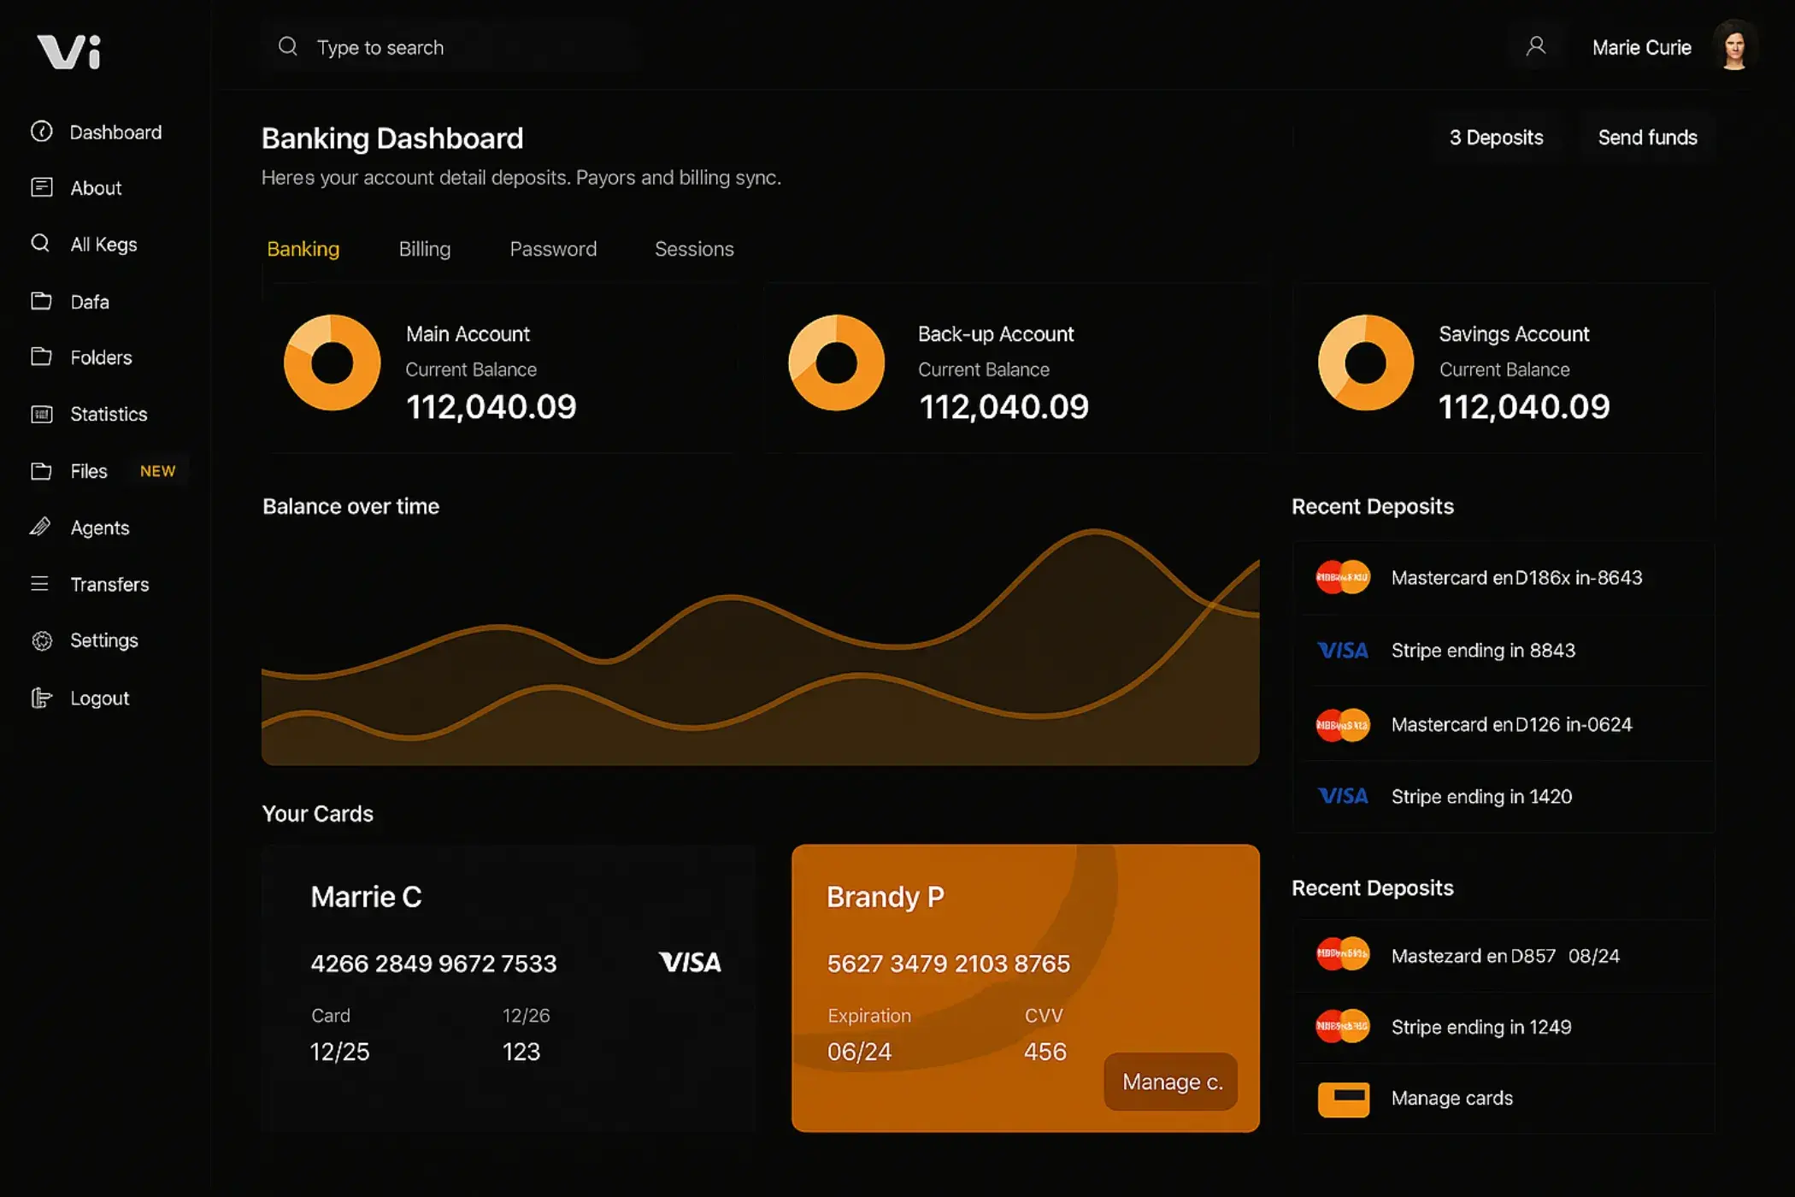Click the Main Account donut chart
The height and width of the screenshot is (1197, 1795).
333,362
